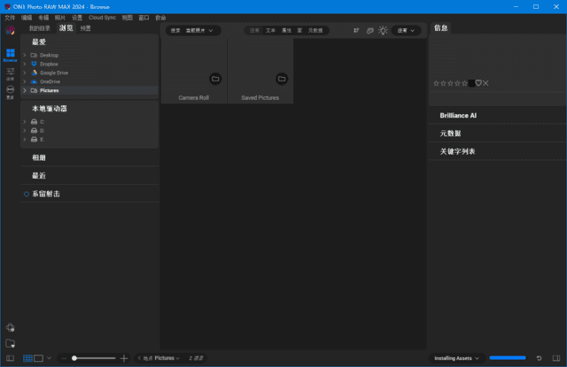Toggle the 元数据 search filter option

[315, 30]
